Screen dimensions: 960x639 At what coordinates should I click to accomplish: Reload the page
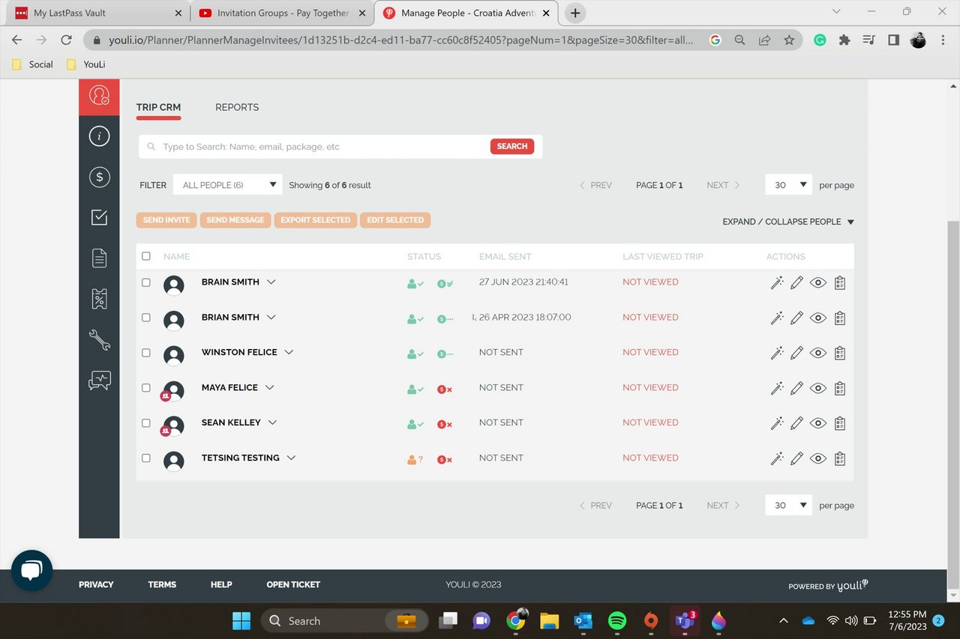click(x=66, y=40)
